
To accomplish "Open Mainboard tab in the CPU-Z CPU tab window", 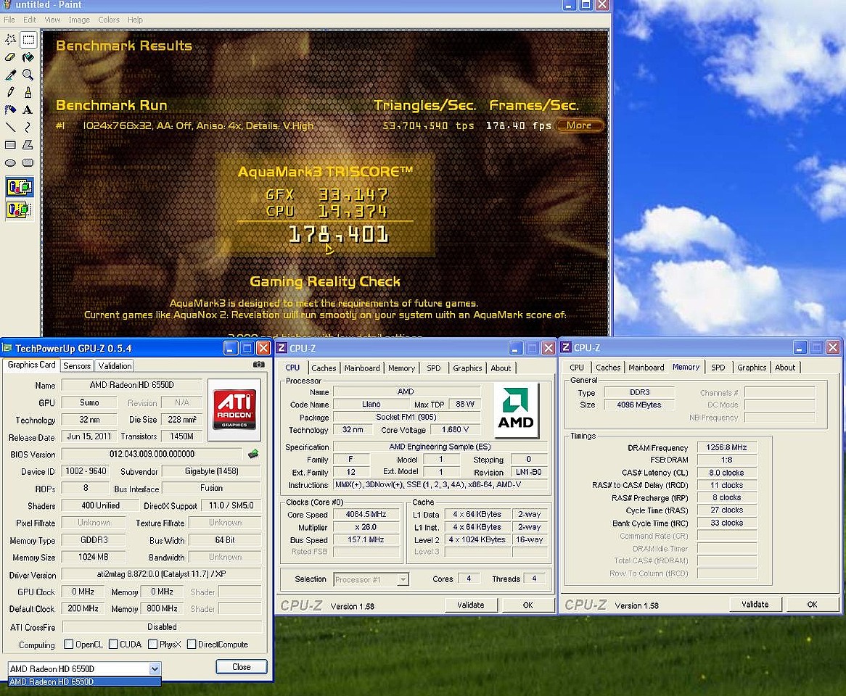I will [x=362, y=368].
